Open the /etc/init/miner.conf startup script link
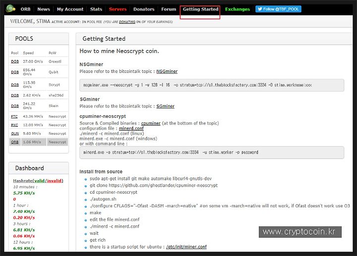Image resolution: width=357 pixels, height=256 pixels. pos(186,247)
